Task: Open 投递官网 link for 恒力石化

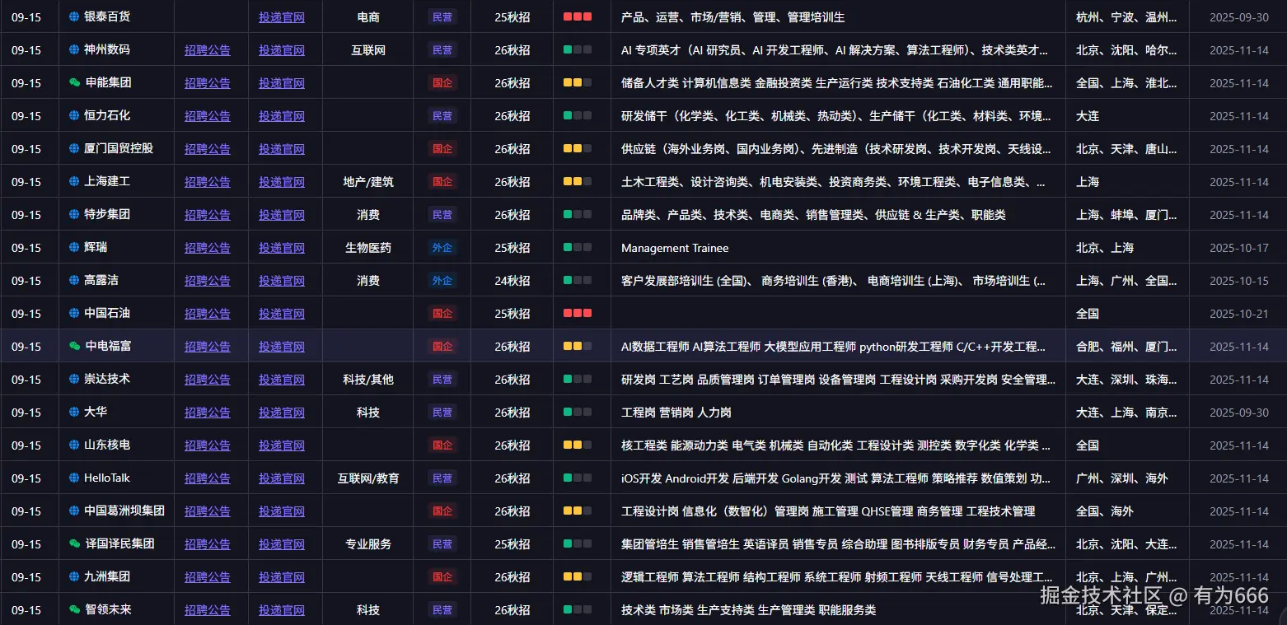Action: 282,116
